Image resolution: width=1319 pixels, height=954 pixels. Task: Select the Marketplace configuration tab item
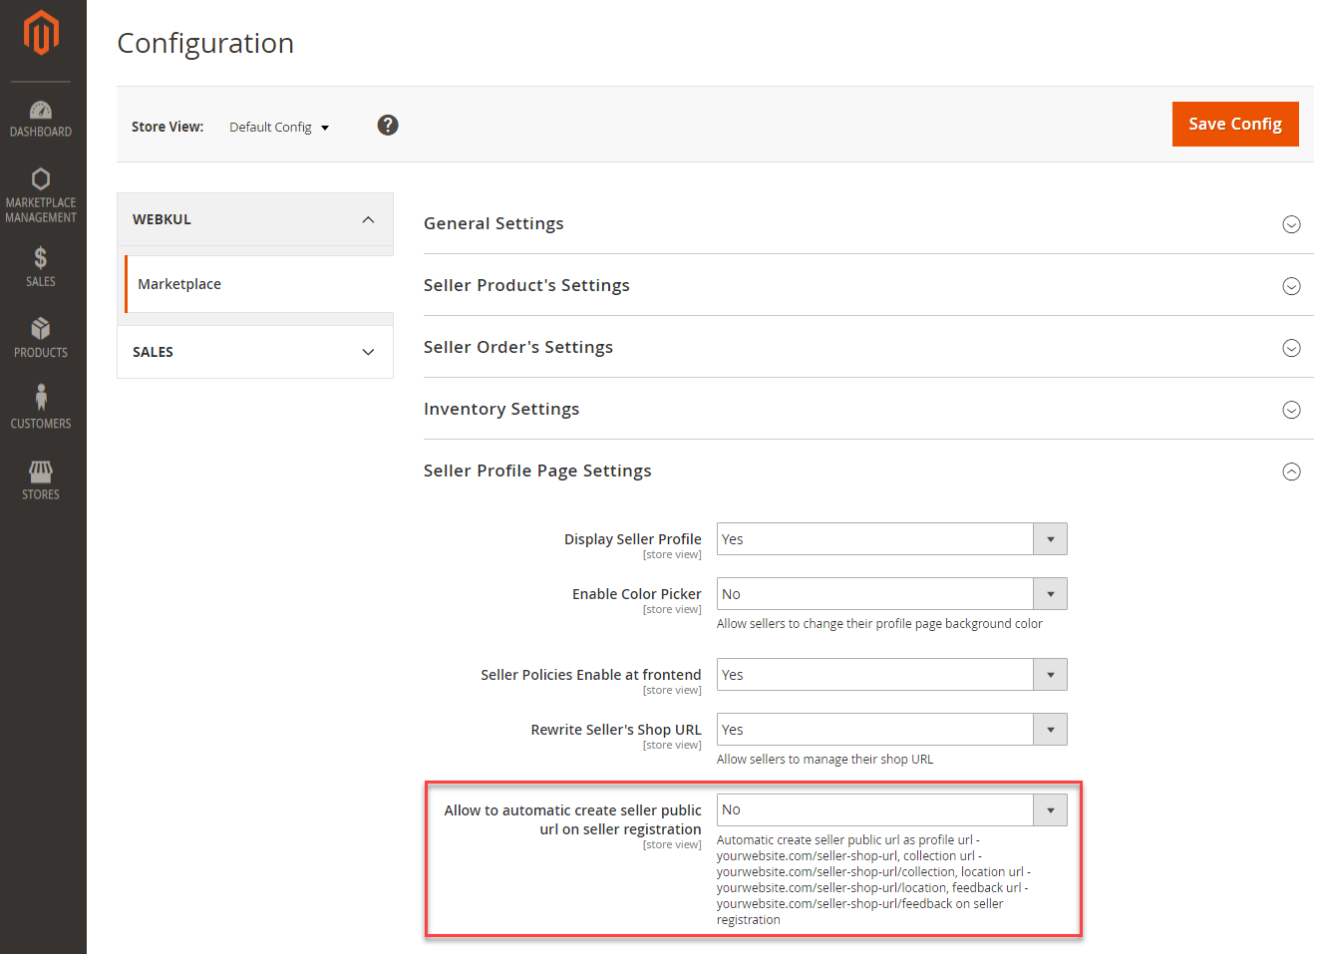[x=179, y=284]
